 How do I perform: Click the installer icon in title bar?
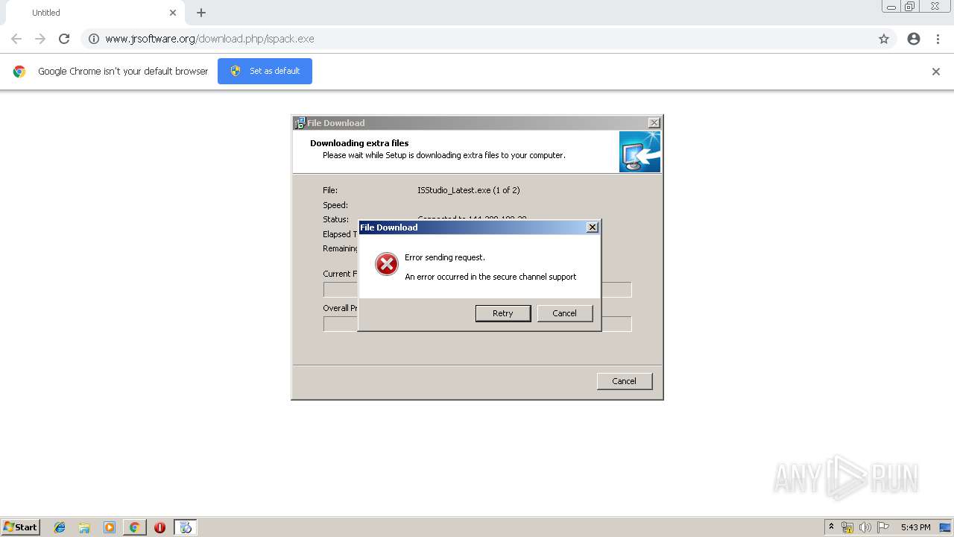[300, 123]
